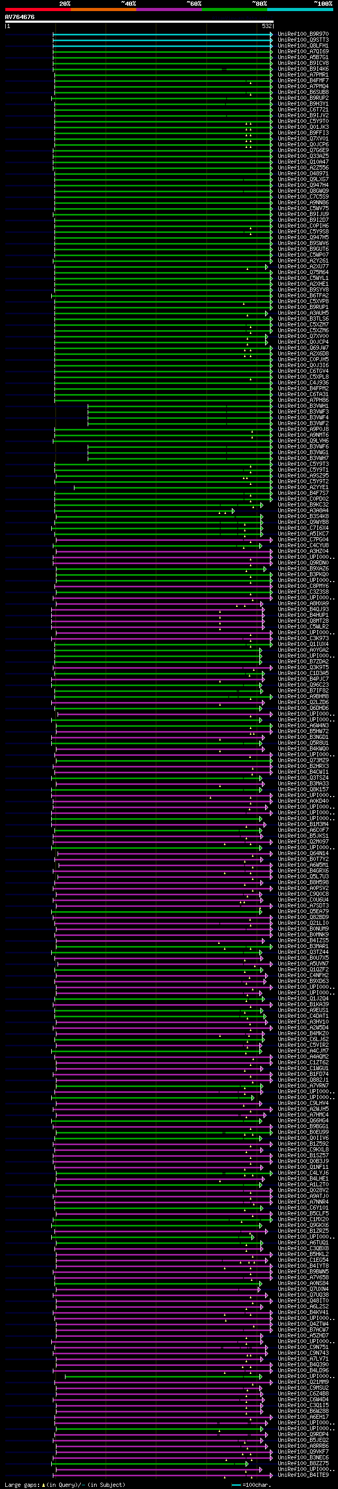Select hit label UniRef100_B9I4K6
The height and width of the screenshot is (1489, 338).
coord(303,69)
